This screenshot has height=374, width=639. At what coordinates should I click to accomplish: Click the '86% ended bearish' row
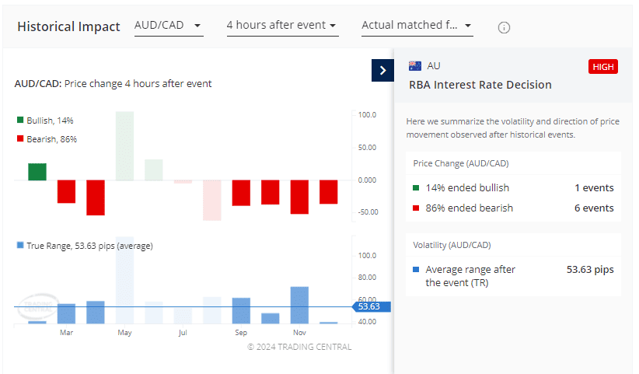point(513,208)
